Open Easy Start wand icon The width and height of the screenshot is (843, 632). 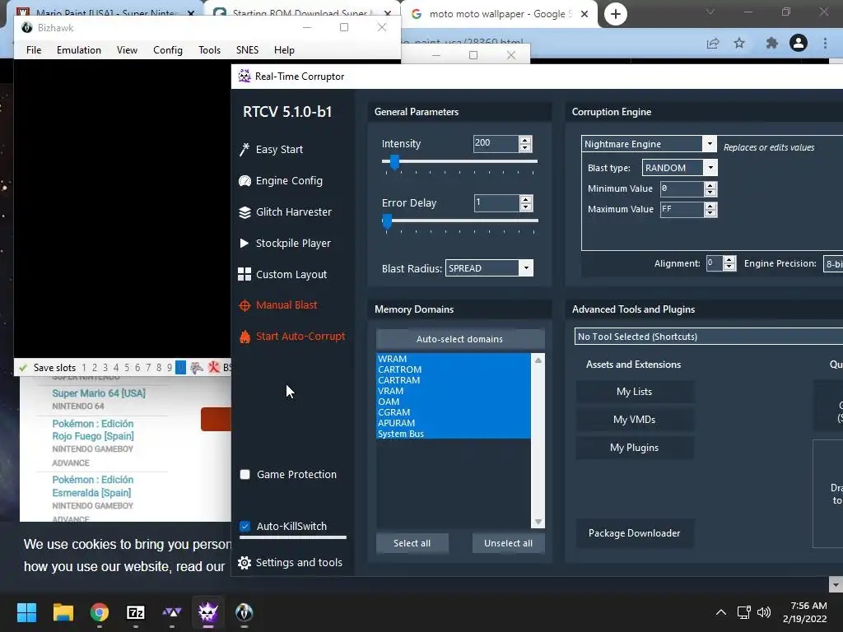pos(245,150)
